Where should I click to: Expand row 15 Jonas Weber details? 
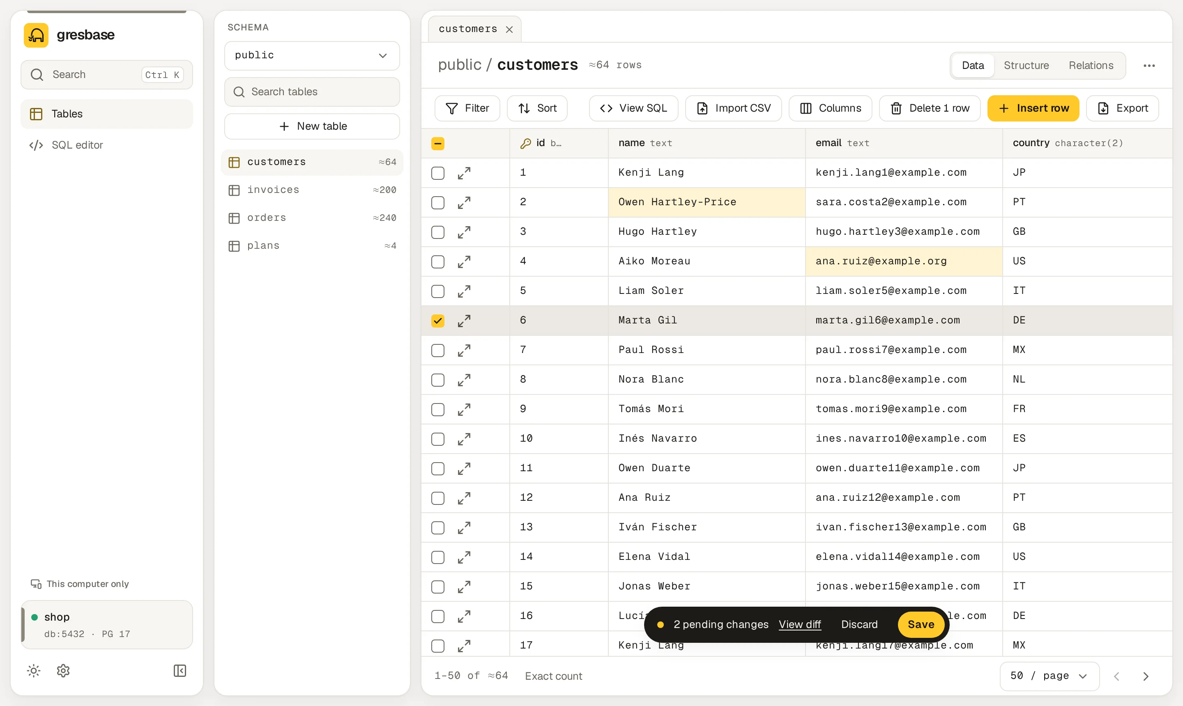click(464, 587)
